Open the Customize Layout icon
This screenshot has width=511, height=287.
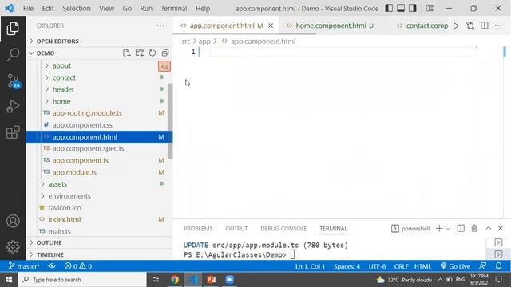(430, 8)
